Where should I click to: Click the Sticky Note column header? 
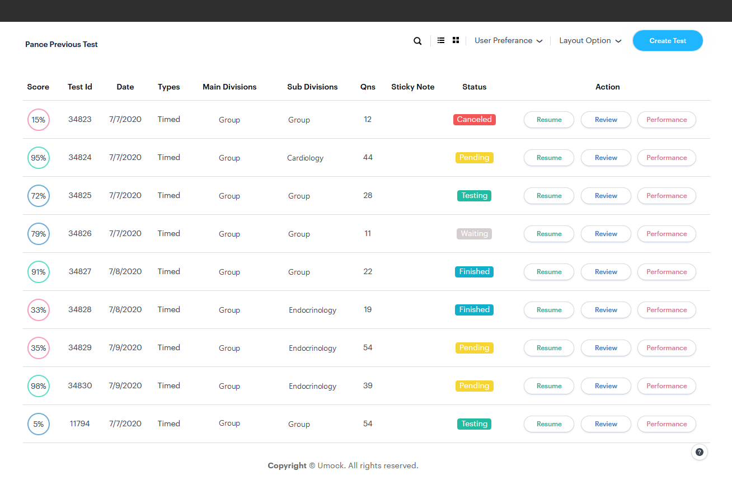click(413, 87)
